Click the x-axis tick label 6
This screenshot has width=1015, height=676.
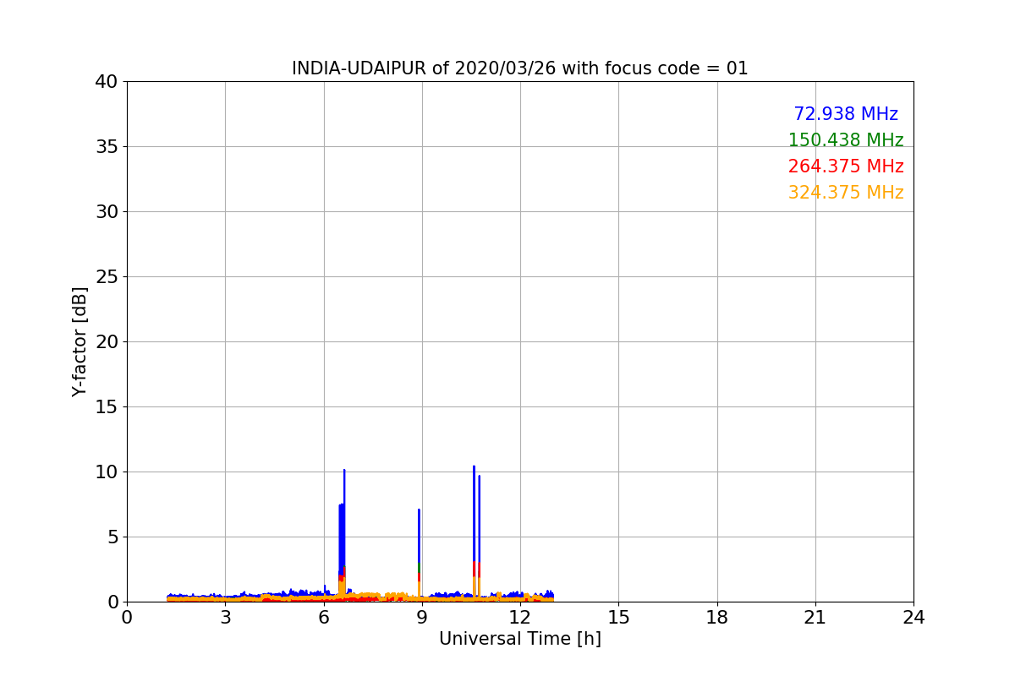[324, 618]
